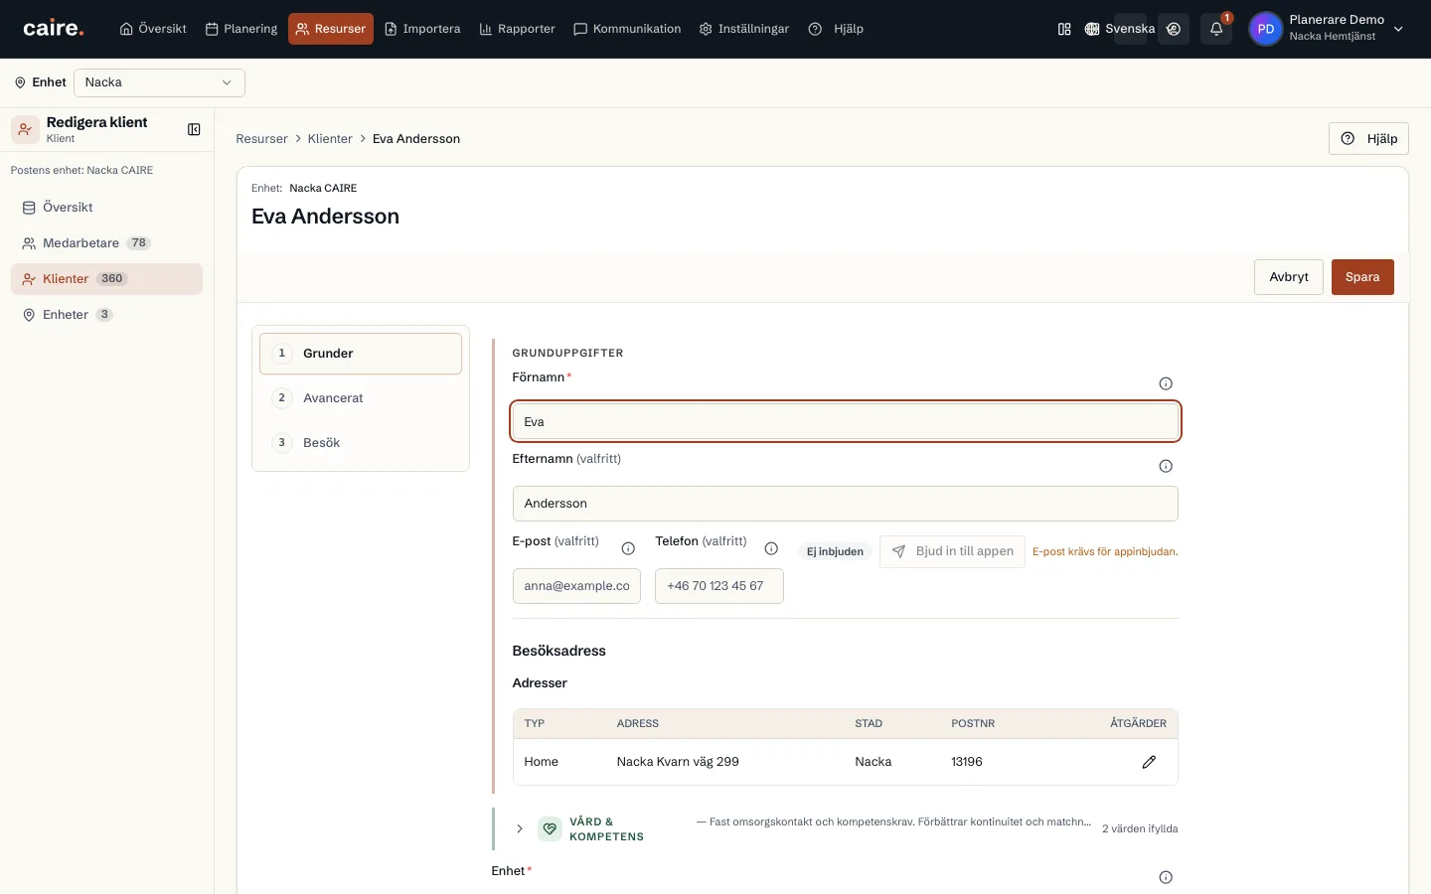Follow the Klienter breadcrumb link

[330, 139]
